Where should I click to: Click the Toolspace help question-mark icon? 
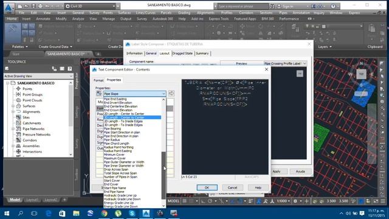70,69
